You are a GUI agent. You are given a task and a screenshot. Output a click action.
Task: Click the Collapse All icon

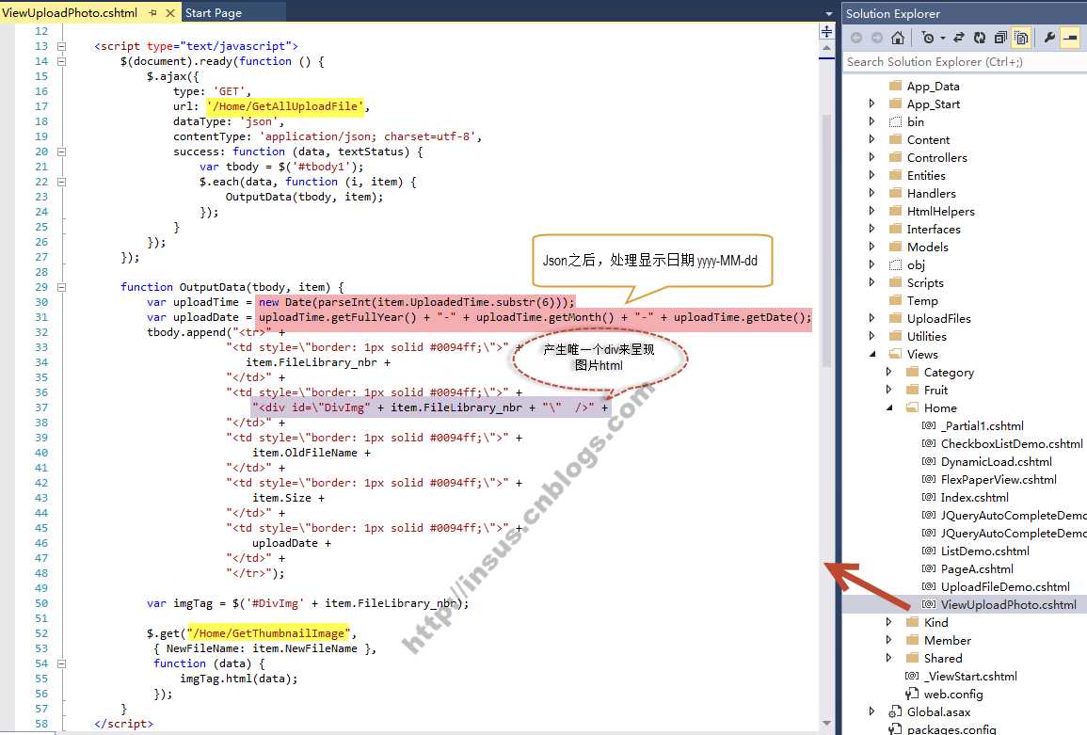coord(1000,38)
